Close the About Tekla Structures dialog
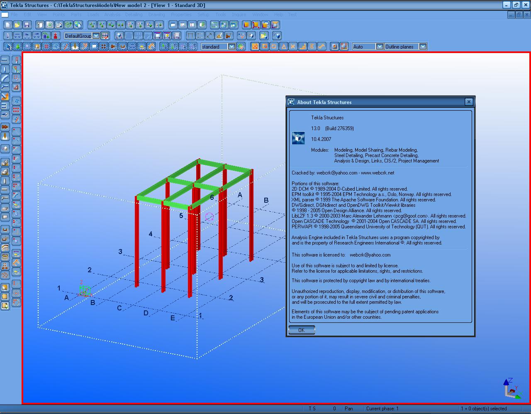Screen dimensions: 531x414 [469, 102]
